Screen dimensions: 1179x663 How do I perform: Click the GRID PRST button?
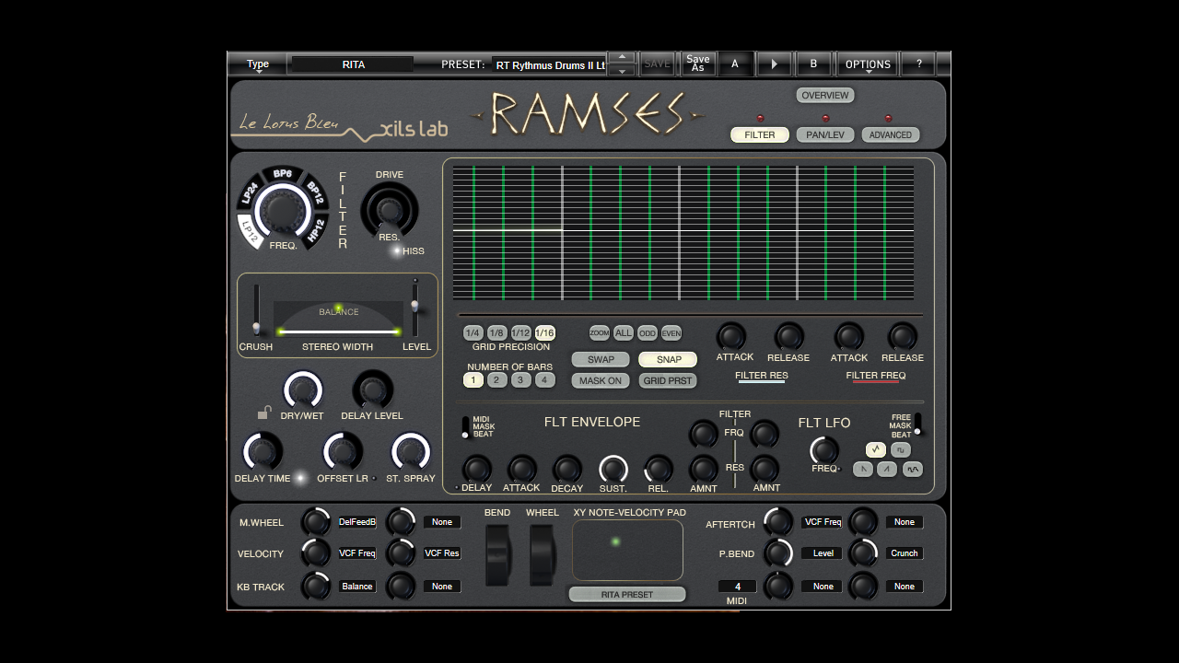pyautogui.click(x=669, y=380)
